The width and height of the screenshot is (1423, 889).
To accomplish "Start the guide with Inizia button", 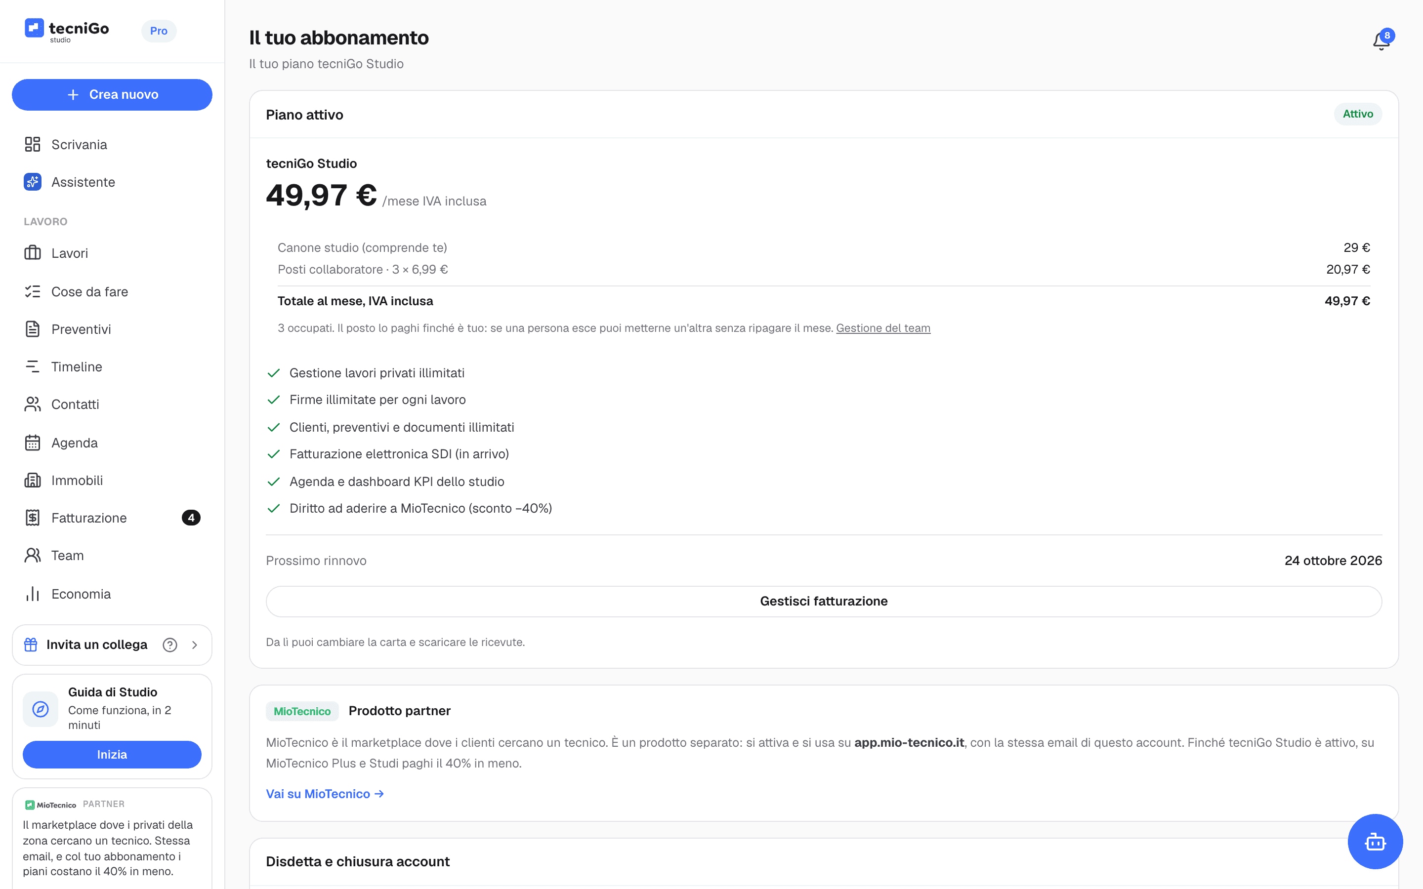I will pos(112,754).
